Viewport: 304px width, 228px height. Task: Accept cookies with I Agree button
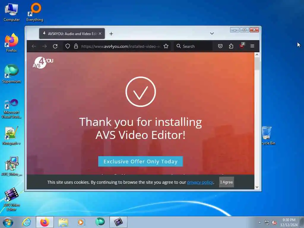(227, 182)
